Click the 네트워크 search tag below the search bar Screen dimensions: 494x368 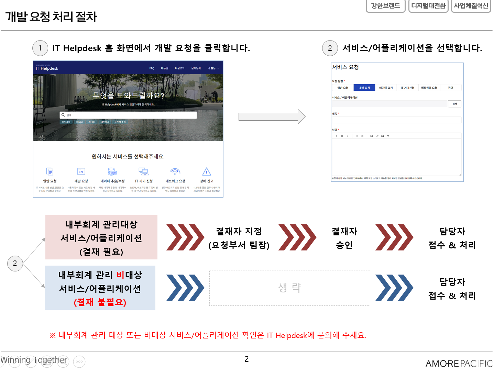point(105,122)
